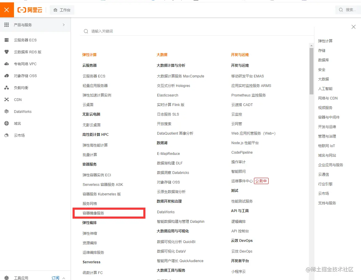Open 无影云桌面 link

click(92, 125)
